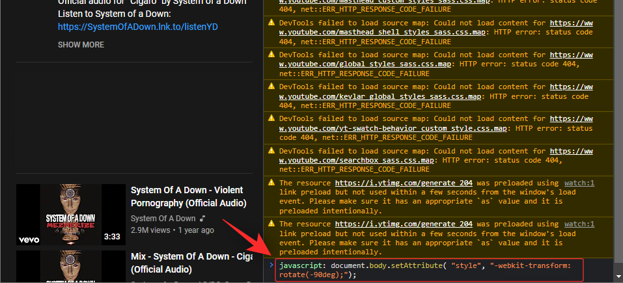Click warning icon of yt-swatch-behavior message
The height and width of the screenshot is (283, 623).
(271, 118)
